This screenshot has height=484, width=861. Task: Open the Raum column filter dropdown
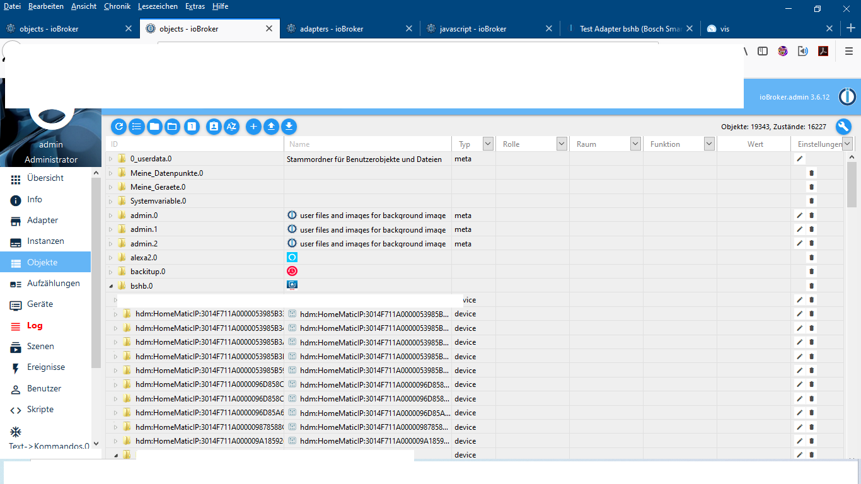635,144
